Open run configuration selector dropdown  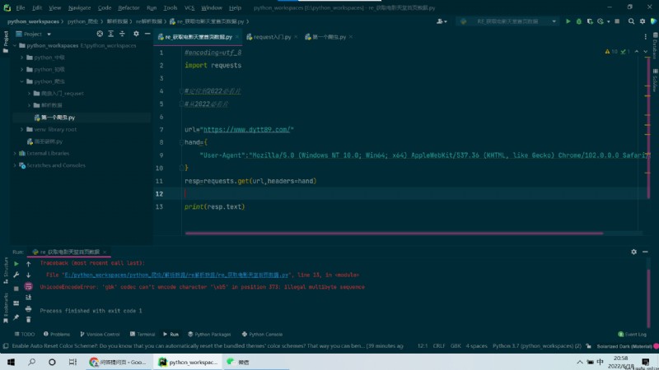(x=507, y=21)
